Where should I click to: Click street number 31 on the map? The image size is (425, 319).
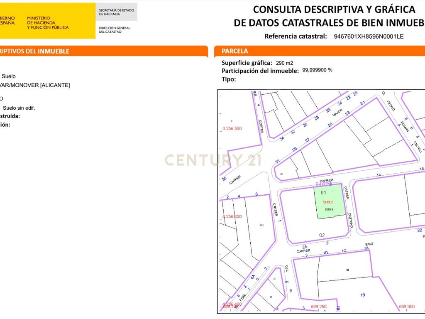277,161
